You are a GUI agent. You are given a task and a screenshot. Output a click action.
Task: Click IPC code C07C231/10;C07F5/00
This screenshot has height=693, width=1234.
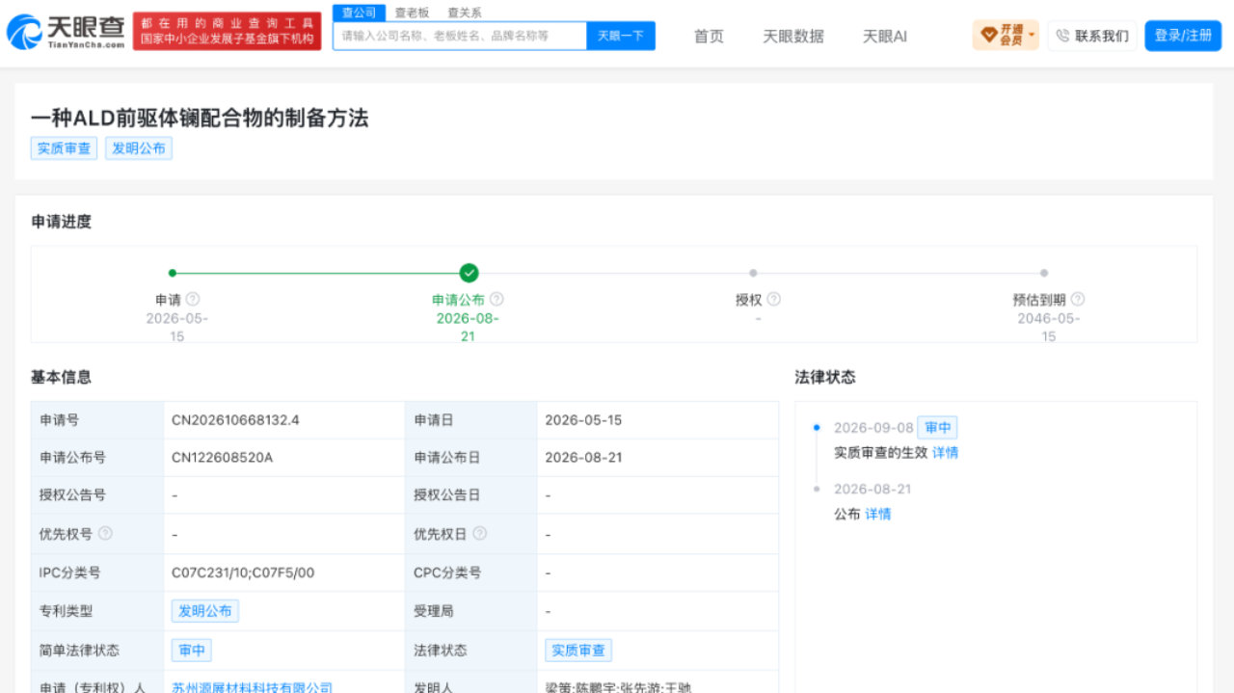(x=243, y=573)
